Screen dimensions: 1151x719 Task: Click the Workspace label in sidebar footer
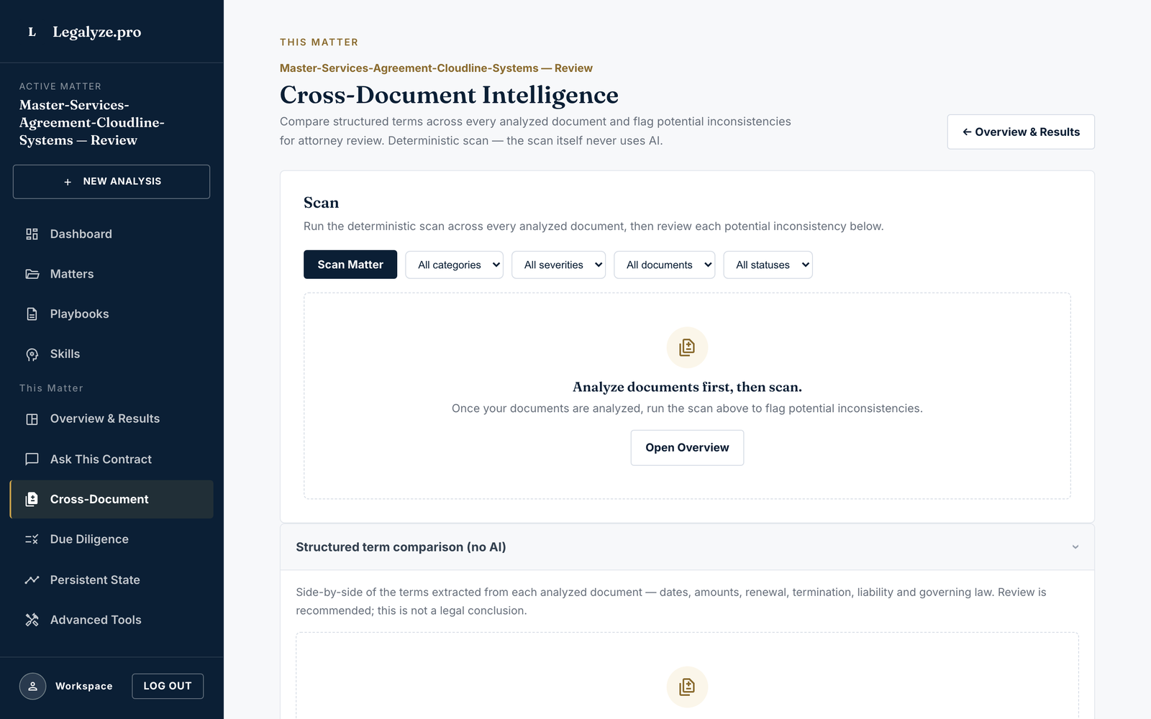[x=84, y=686]
